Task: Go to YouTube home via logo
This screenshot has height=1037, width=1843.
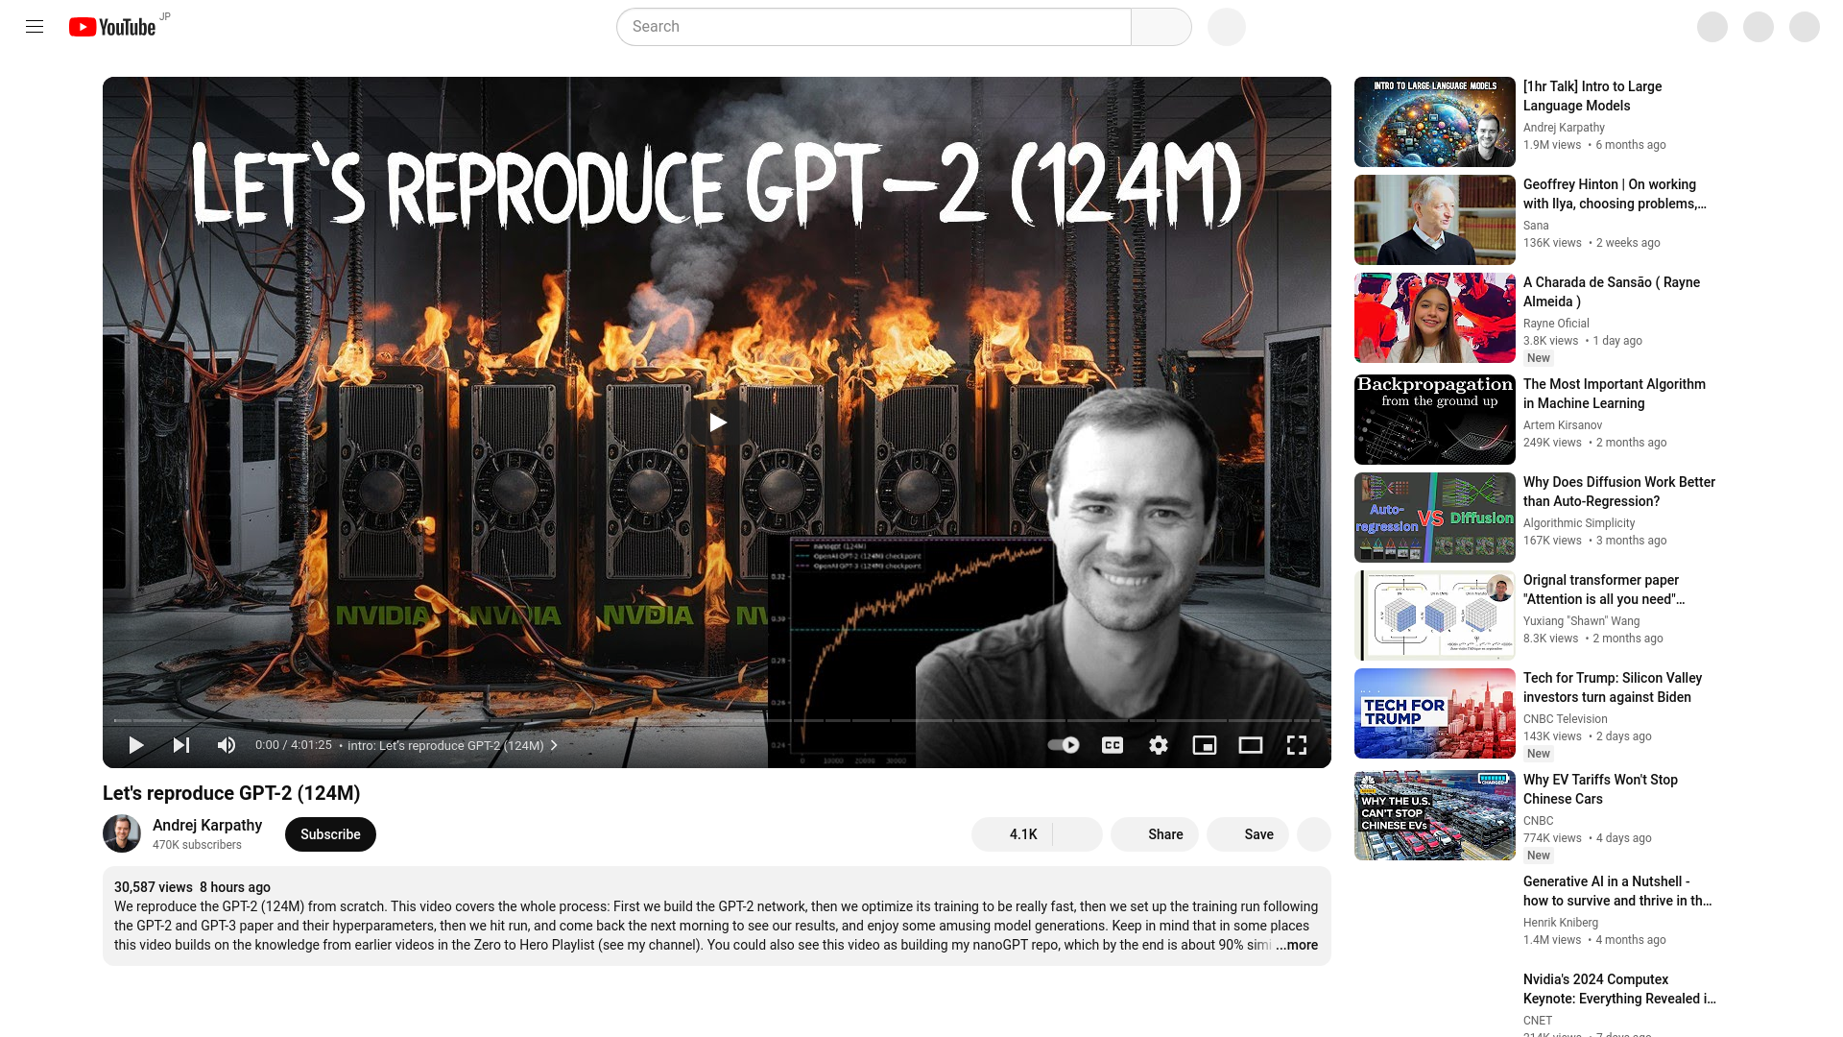Action: [x=112, y=27]
